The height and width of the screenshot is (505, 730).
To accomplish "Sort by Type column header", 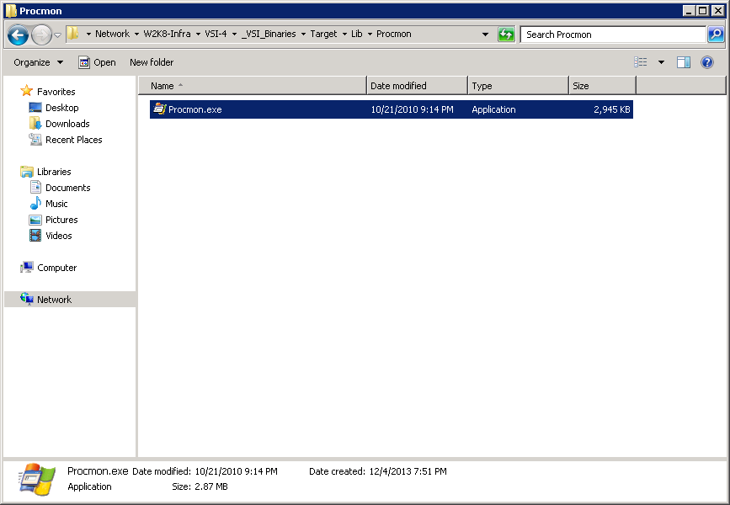I will point(518,86).
